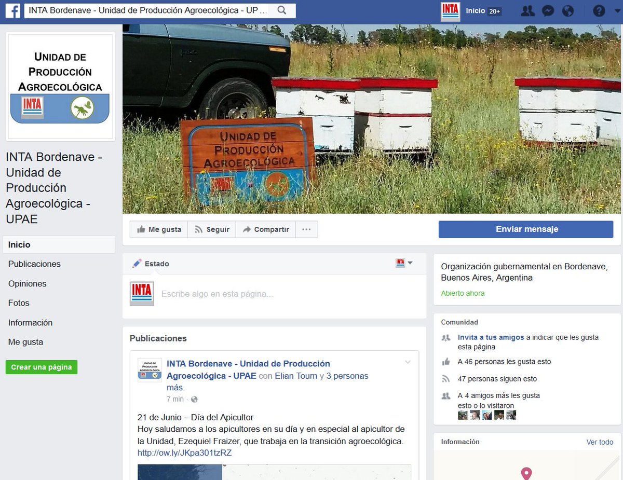Click the 20+ notification badge
The width and height of the screenshot is (623, 480).
495,11
